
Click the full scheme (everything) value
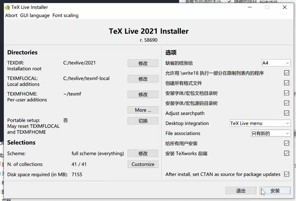click(98, 153)
